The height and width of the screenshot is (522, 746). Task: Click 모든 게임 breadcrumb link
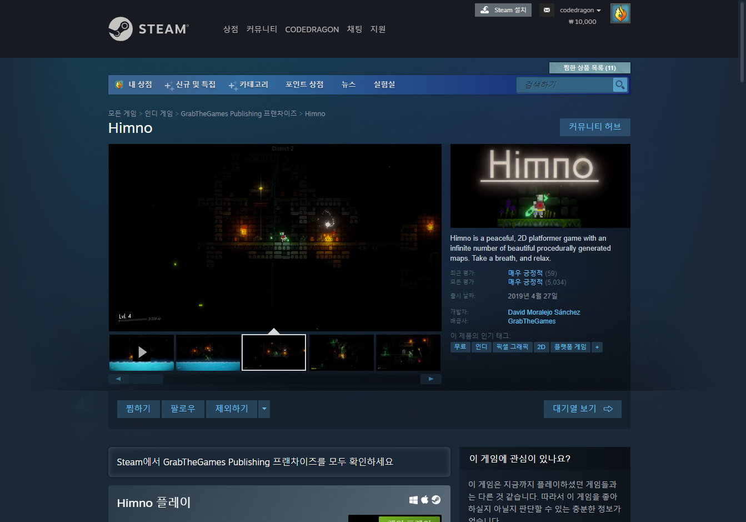[x=122, y=113]
